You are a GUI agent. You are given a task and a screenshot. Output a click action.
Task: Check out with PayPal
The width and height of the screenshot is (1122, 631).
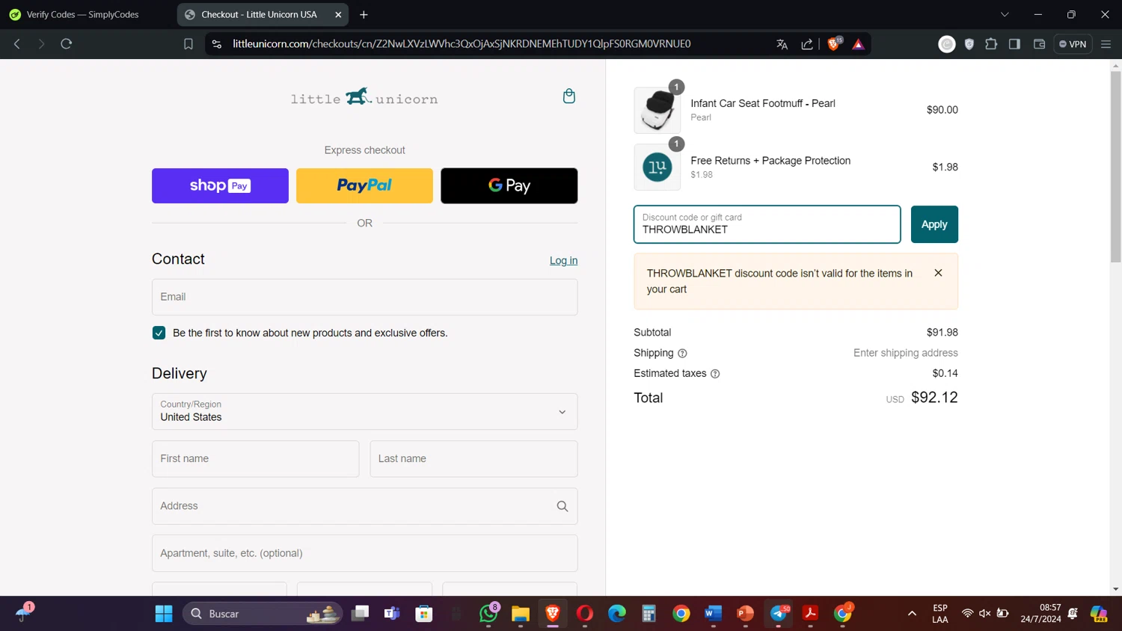click(364, 185)
